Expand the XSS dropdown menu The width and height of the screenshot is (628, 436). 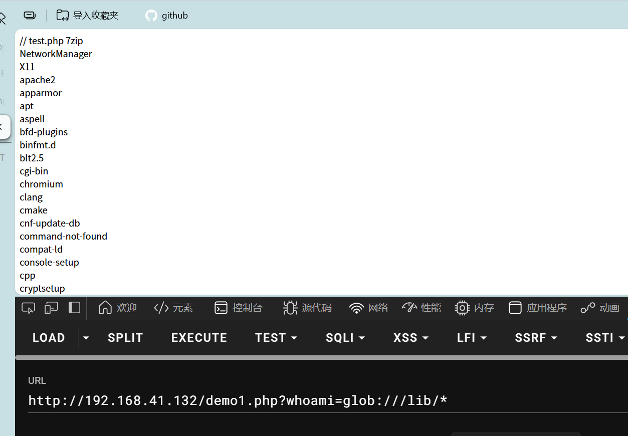point(411,338)
